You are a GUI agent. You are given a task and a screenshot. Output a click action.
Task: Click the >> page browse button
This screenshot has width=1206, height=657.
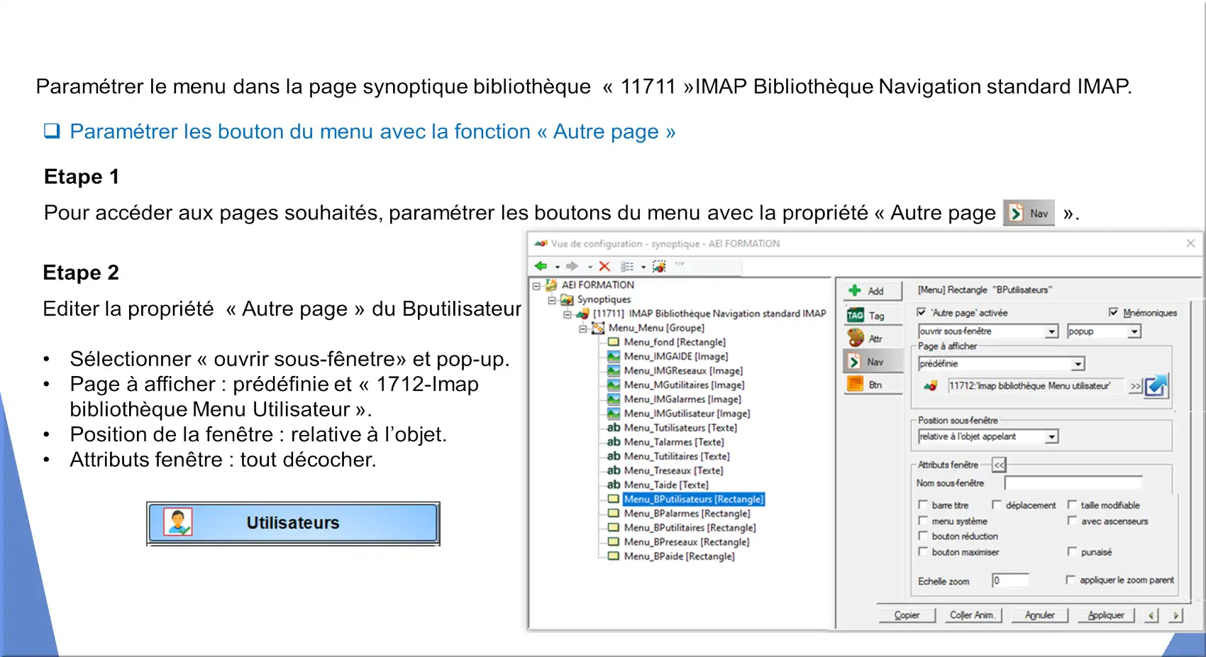[1135, 386]
